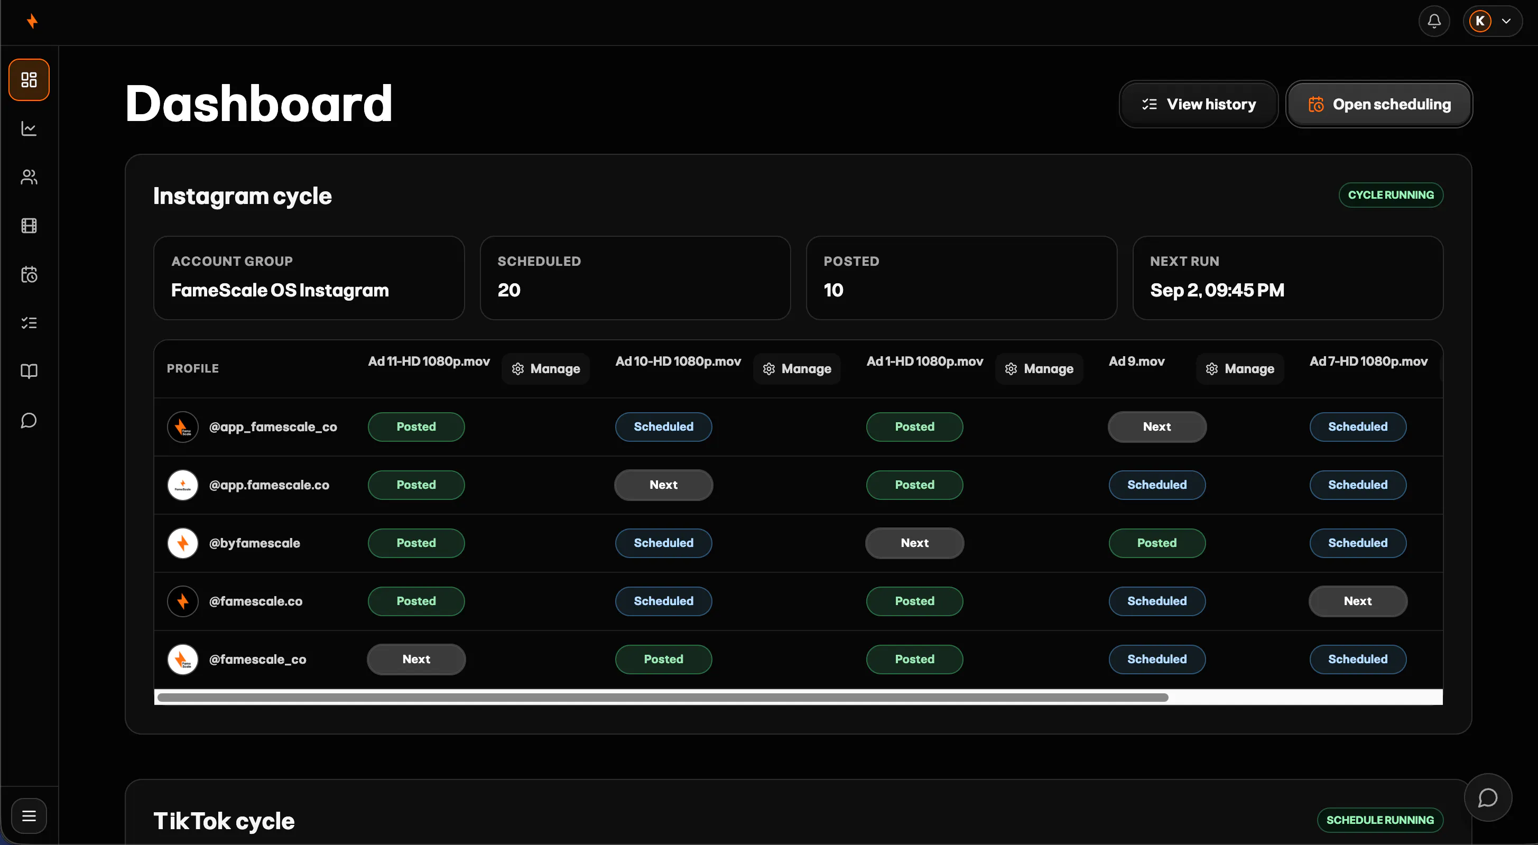Manage the Ad 1-HD 1080p.mov column

coord(1039,369)
